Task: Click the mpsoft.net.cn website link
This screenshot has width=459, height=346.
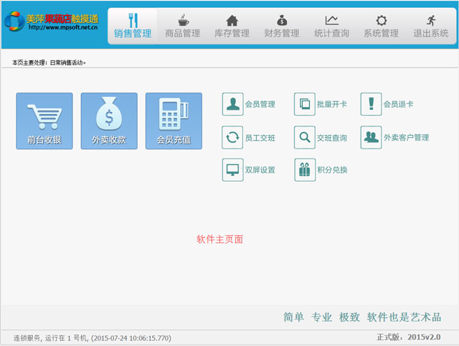Action: pyautogui.click(x=63, y=28)
